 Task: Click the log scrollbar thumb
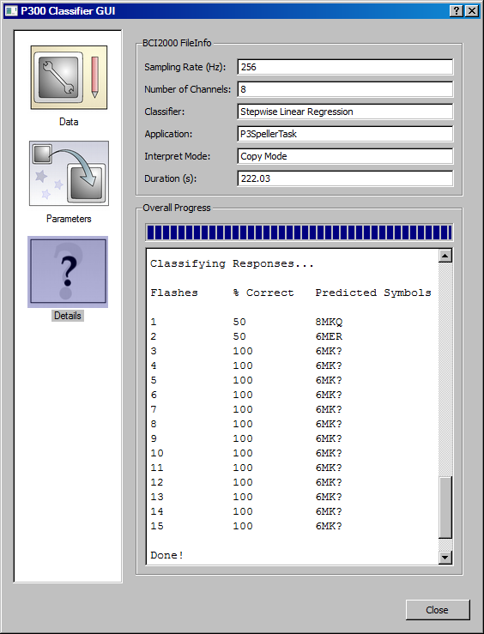[445, 507]
